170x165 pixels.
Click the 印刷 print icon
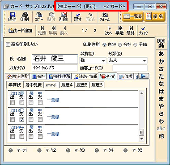tap(25, 17)
